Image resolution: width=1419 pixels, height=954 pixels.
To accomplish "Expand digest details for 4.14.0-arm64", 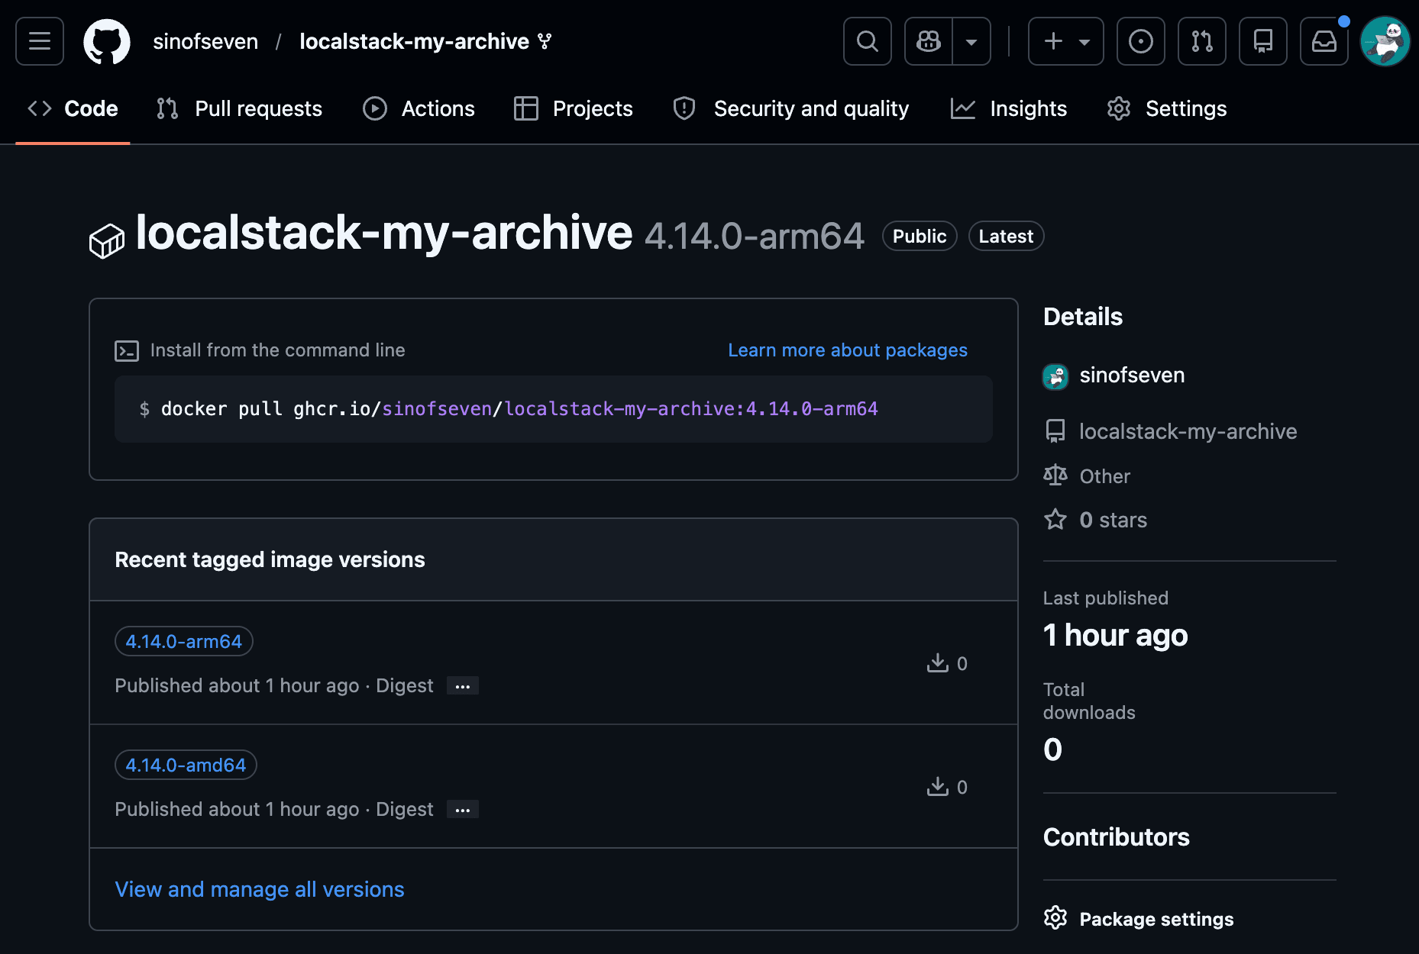I will click(463, 686).
